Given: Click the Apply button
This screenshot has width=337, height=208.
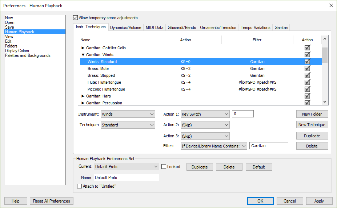Looking at the screenshot, I should pos(319,201).
